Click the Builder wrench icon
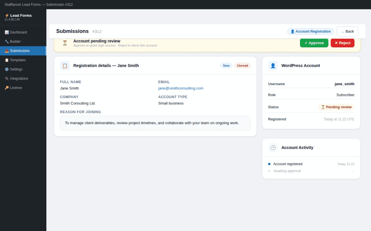The height and width of the screenshot is (231, 371). point(7,42)
